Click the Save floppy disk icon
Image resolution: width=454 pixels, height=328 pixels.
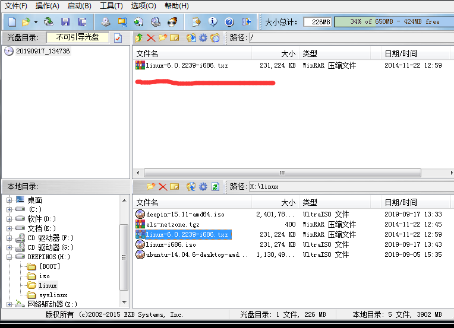65,22
